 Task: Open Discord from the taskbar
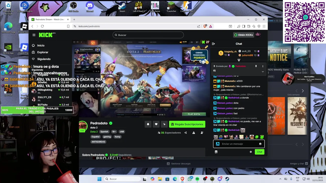click(x=220, y=179)
